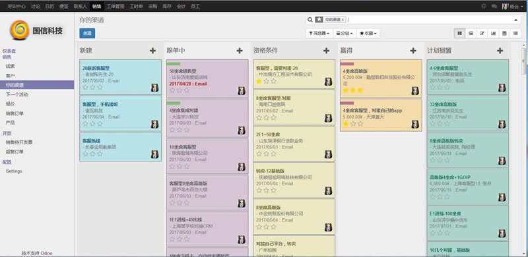
Task: Click assignee avatar on 32坐席高级版 card
Action: (x=502, y=125)
